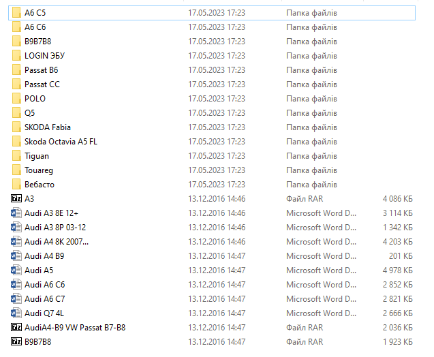Select the Вебасто folder icon
Screen dimensions: 434x357
coord(16,185)
